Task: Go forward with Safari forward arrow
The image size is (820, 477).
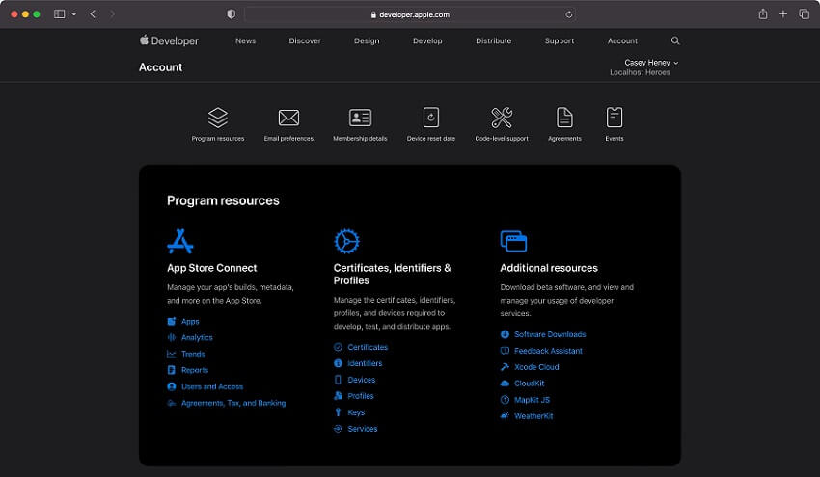Action: click(x=112, y=14)
